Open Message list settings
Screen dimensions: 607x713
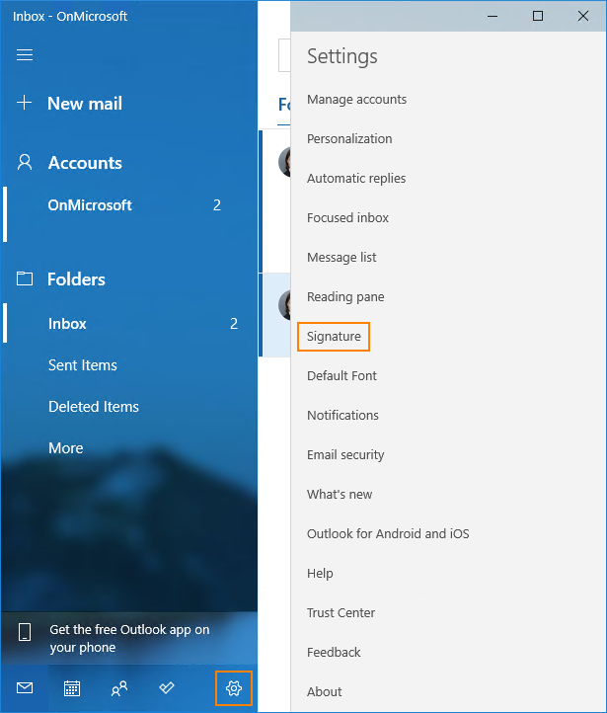[341, 258]
